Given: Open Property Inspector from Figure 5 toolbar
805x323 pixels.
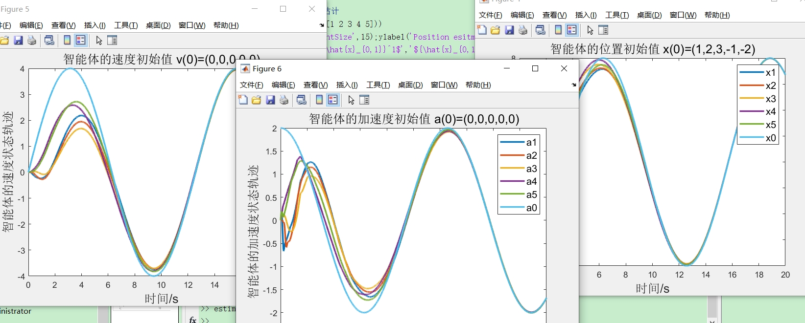Looking at the screenshot, I should pyautogui.click(x=112, y=40).
